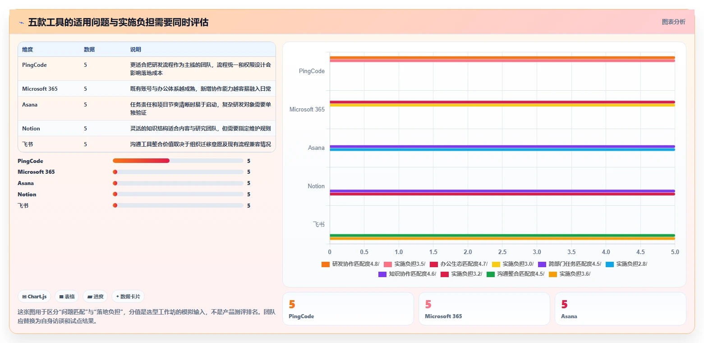Click the PingCode y-axis label in chart
This screenshot has height=343, width=704.
[312, 71]
